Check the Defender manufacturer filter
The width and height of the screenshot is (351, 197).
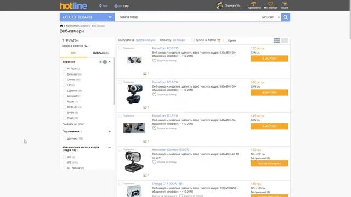tap(65, 74)
